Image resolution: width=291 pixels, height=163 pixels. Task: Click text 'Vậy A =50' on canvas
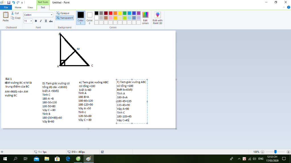[x=85, y=108]
